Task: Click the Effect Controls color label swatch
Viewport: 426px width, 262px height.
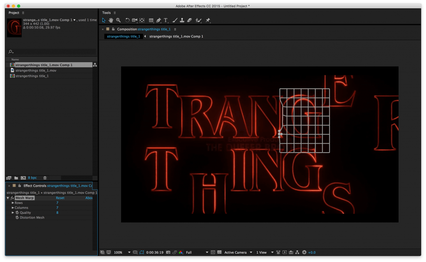Action: point(14,186)
